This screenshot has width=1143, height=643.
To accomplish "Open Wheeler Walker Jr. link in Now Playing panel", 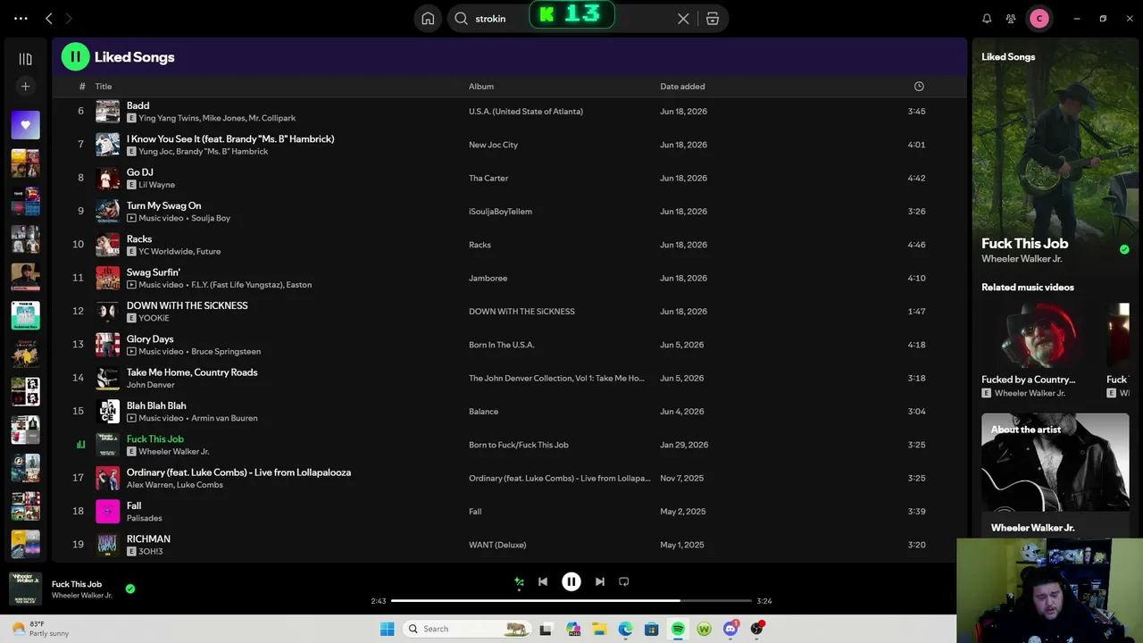I will coord(1022,259).
